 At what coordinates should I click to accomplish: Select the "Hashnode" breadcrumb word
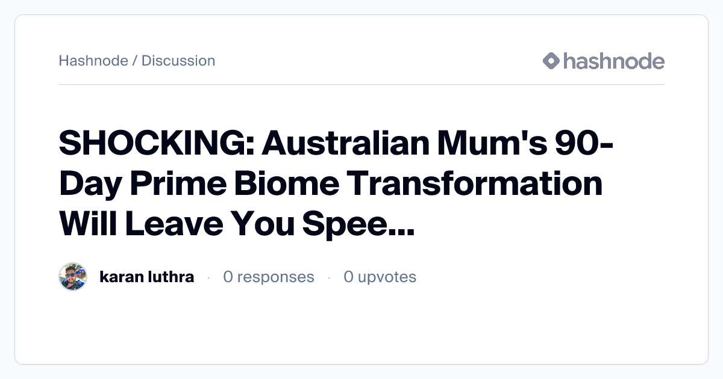[93, 61]
